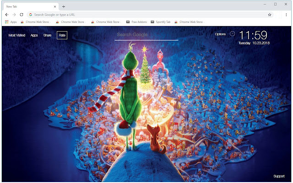Open the Chrome three-dot menu
The width and height of the screenshot is (293, 183).
(x=286, y=15)
